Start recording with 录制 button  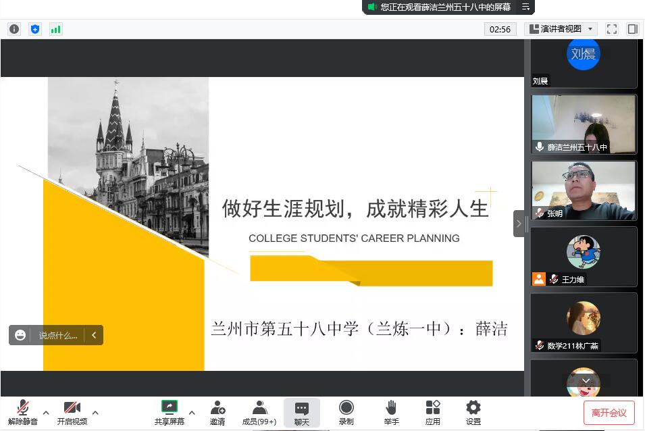point(346,412)
